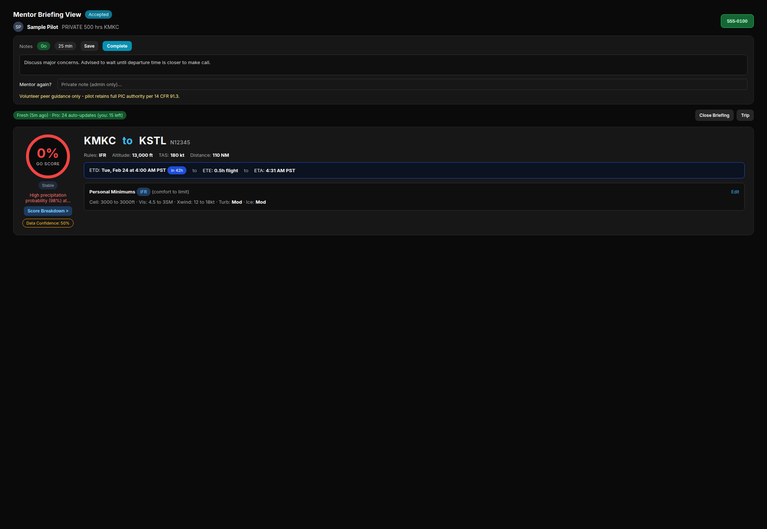
Task: Click the ETE '0.5h flight' value
Action: pos(226,171)
